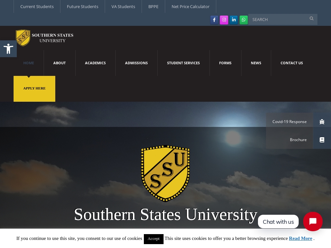Screen dimensions: 331x248
Task: Open the Instagram social icon
Action: 224,20
